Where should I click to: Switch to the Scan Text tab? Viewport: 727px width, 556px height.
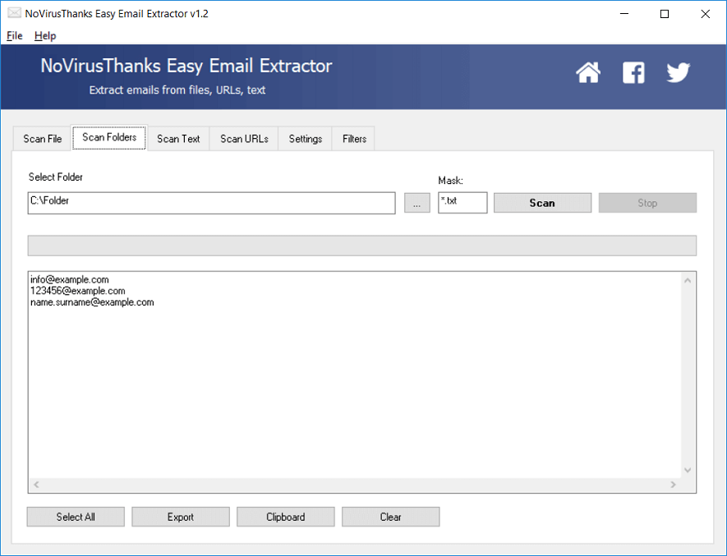(x=178, y=139)
